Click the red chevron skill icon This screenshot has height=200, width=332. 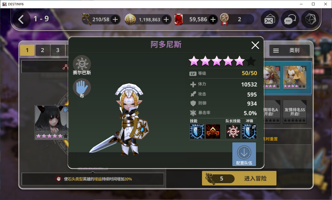pyautogui.click(x=213, y=132)
